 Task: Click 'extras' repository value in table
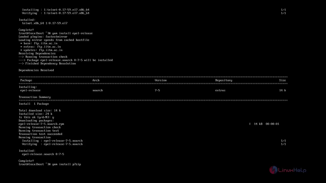220,90
